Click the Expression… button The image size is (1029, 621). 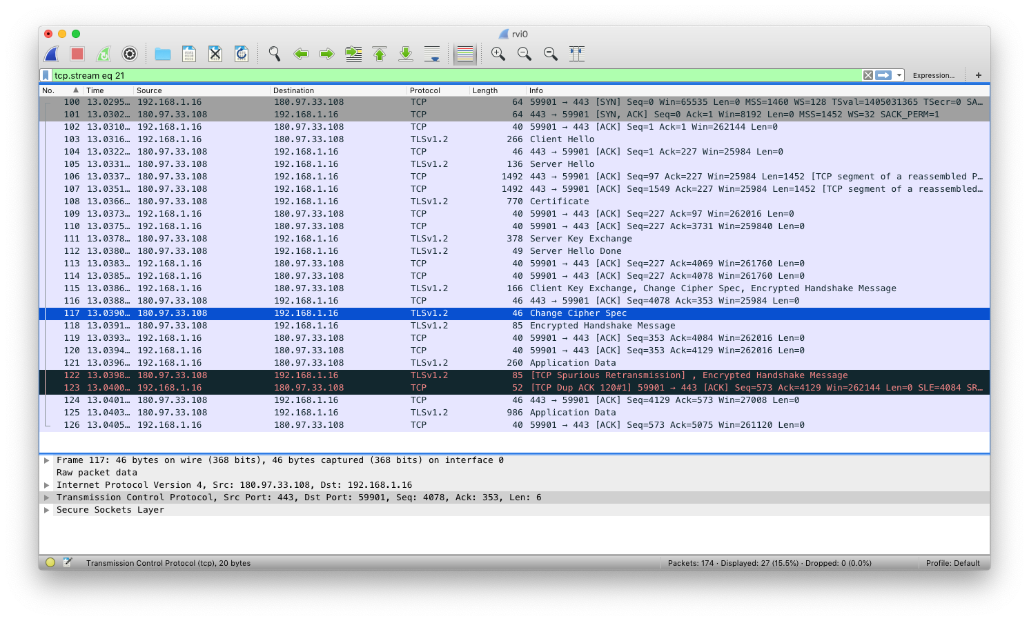coord(933,75)
